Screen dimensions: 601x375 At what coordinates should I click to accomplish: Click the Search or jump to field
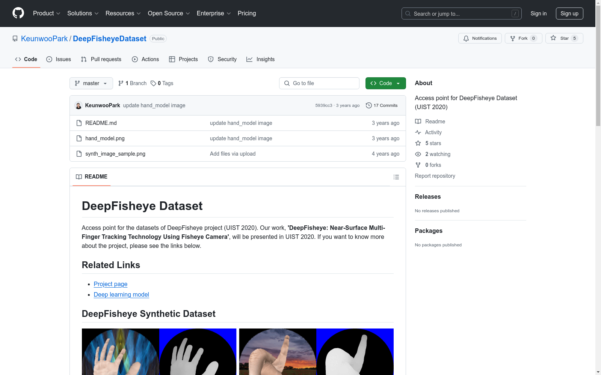tap(461, 13)
